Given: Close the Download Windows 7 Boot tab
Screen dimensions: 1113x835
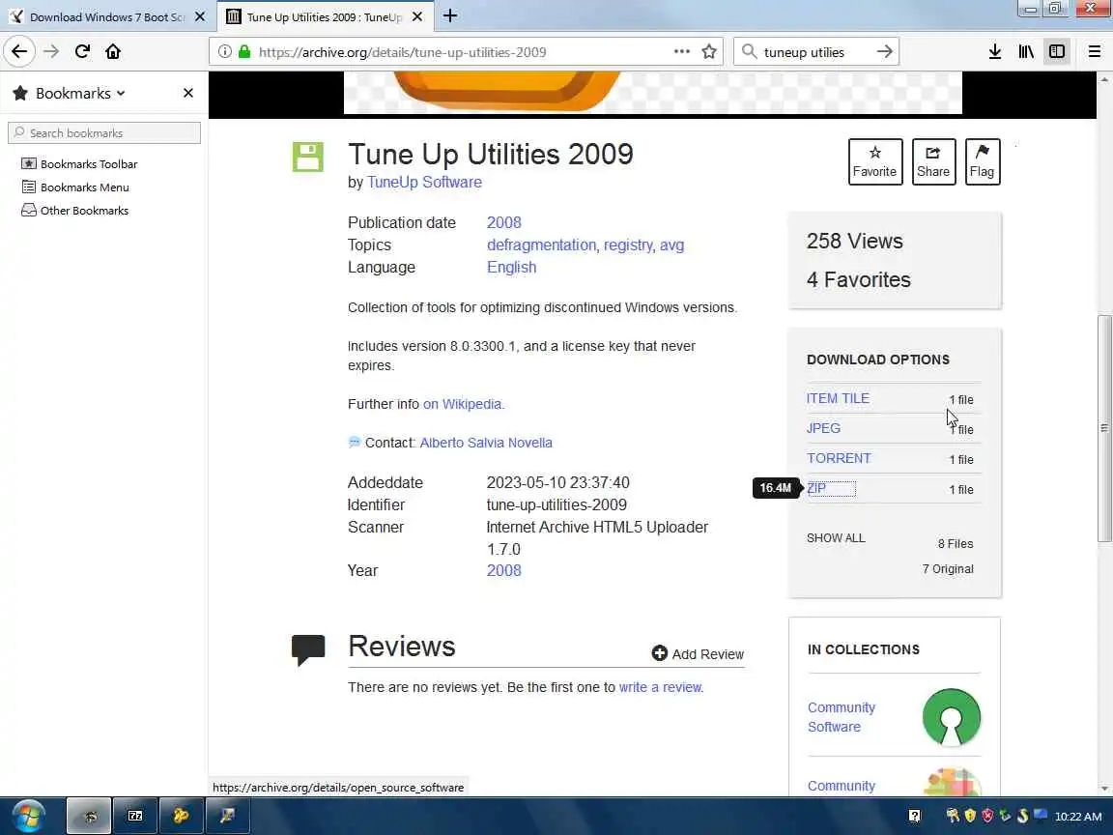Looking at the screenshot, I should coord(200,16).
